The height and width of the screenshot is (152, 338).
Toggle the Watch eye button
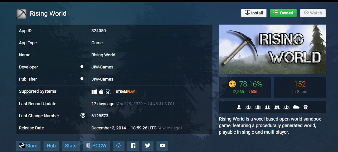point(313,13)
